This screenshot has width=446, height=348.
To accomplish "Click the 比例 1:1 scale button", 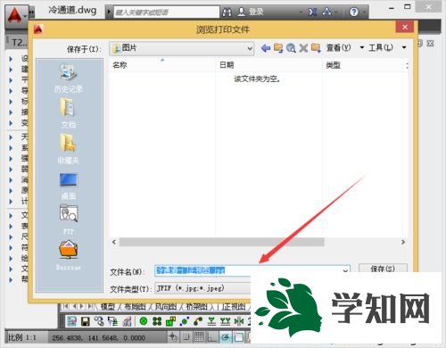I will 21,337.
